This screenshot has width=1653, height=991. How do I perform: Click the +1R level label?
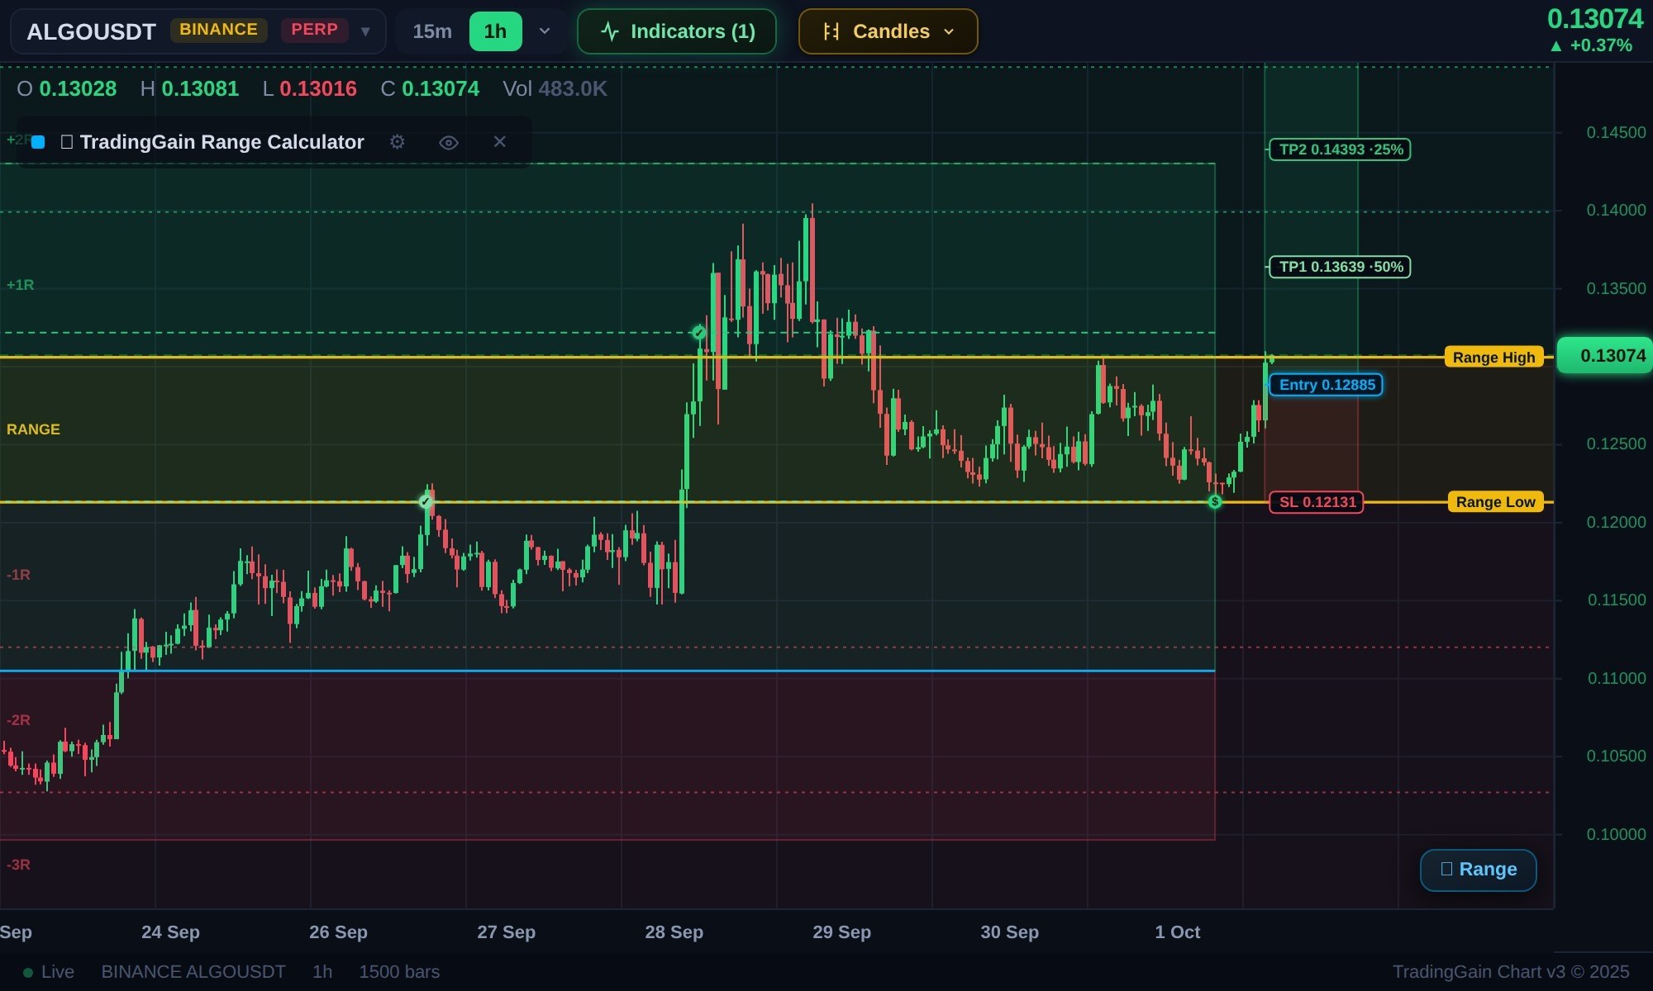coord(20,285)
